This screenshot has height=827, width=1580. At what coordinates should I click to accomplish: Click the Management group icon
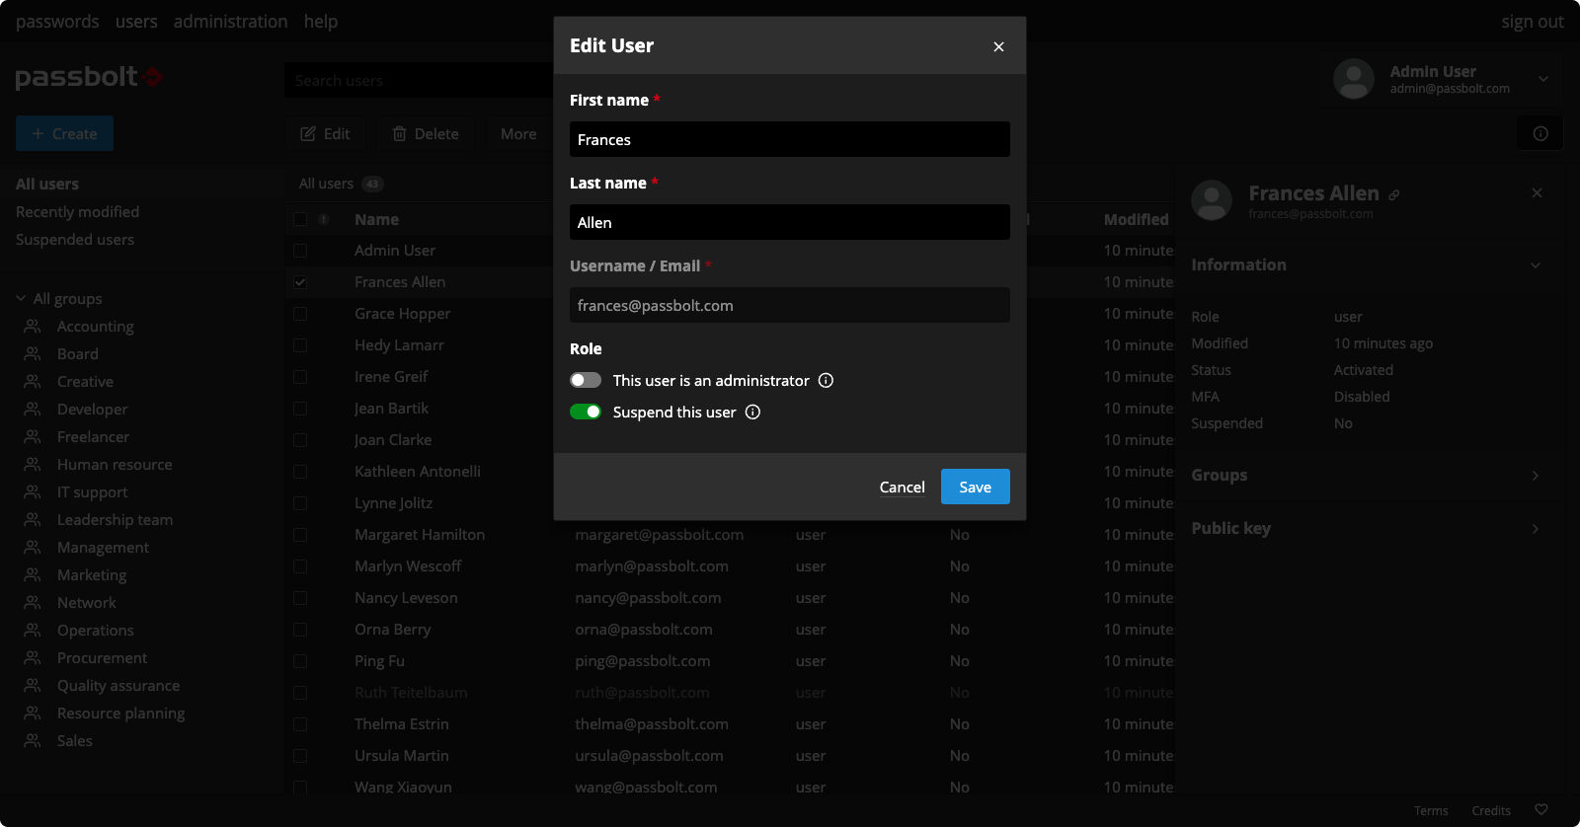point(33,547)
